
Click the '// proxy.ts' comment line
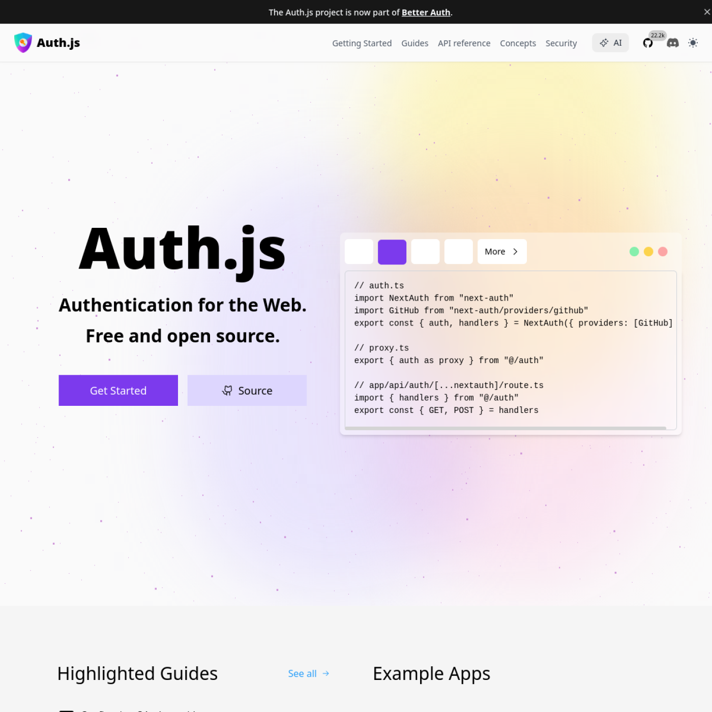[381, 348]
